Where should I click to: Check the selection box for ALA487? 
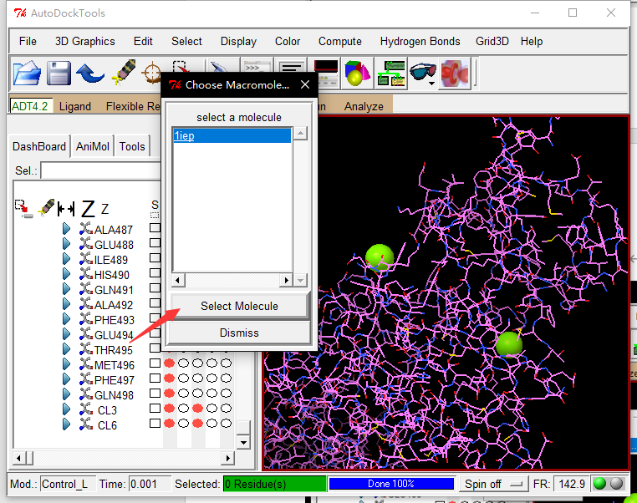click(155, 228)
